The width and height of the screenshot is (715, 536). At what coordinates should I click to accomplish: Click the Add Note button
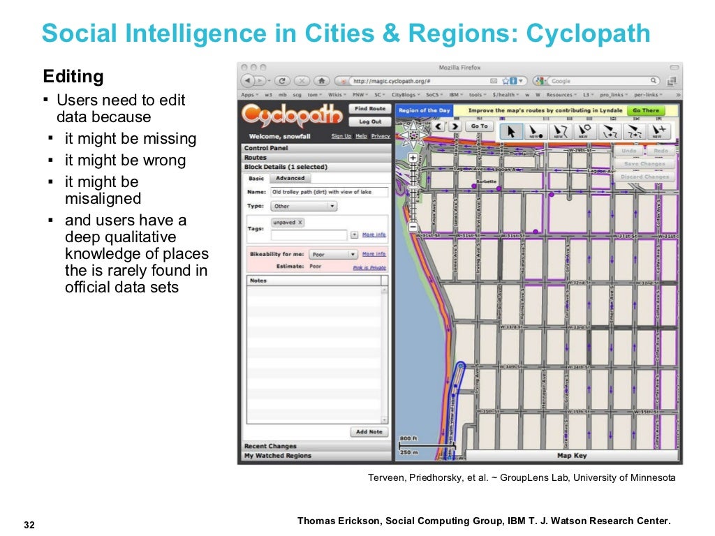coord(369,431)
